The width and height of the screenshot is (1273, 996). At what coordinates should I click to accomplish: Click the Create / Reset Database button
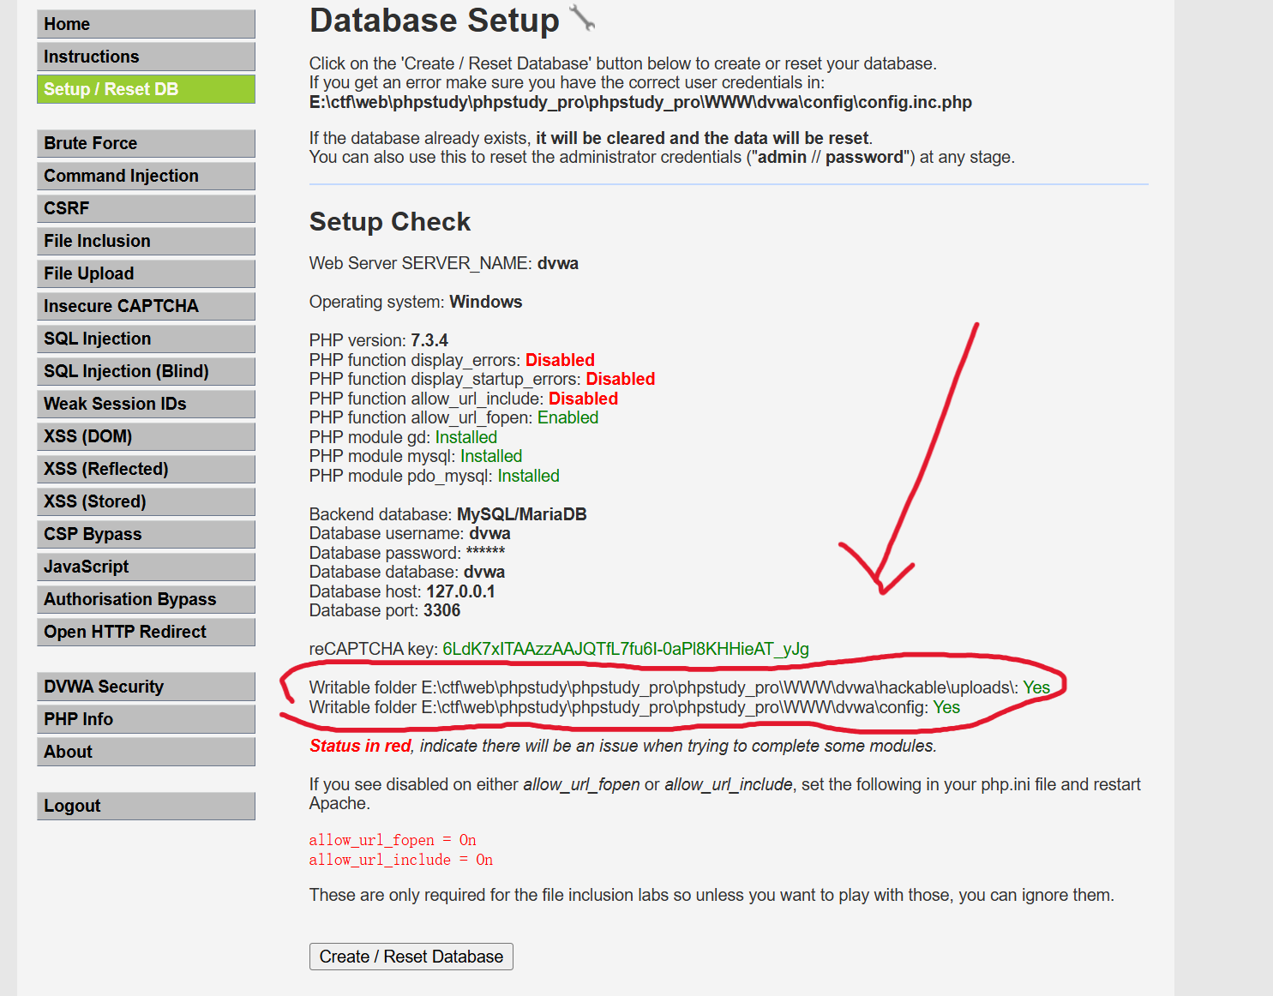411,957
